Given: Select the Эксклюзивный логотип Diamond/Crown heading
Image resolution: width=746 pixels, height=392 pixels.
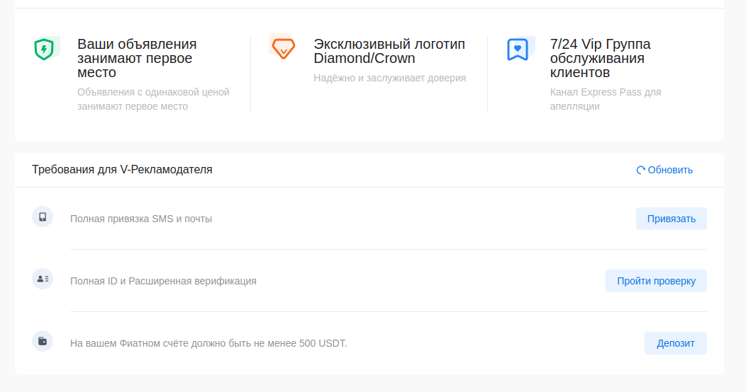Looking at the screenshot, I should (x=389, y=51).
